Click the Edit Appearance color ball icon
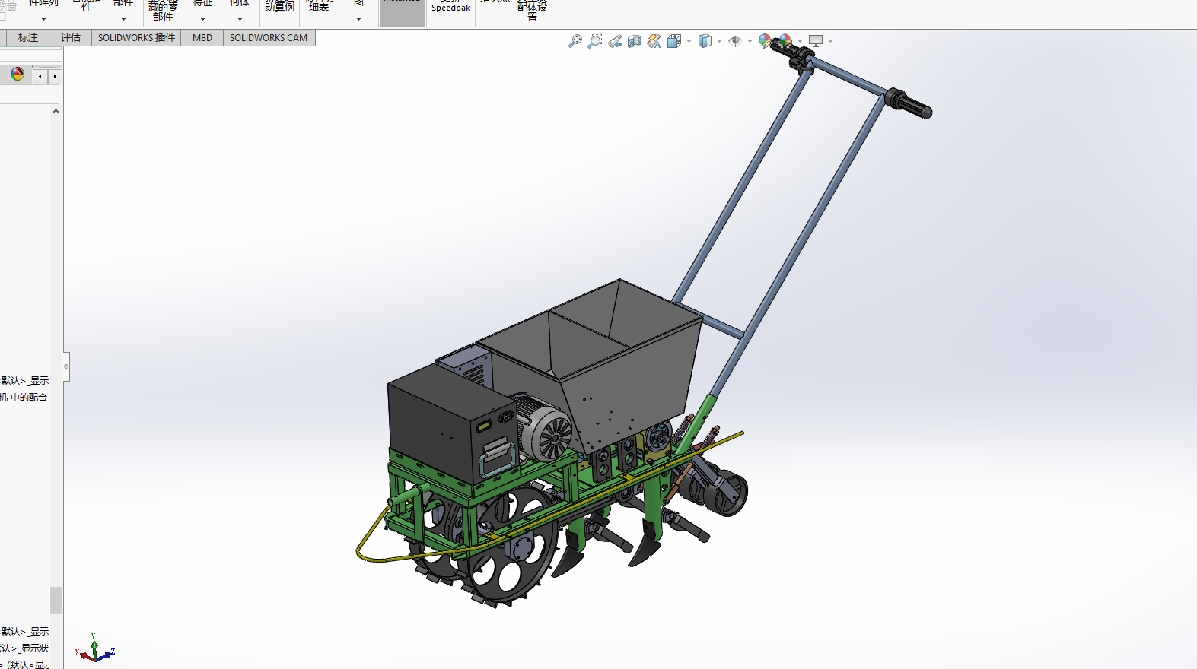Screen dimensions: 1197x669 (766, 41)
